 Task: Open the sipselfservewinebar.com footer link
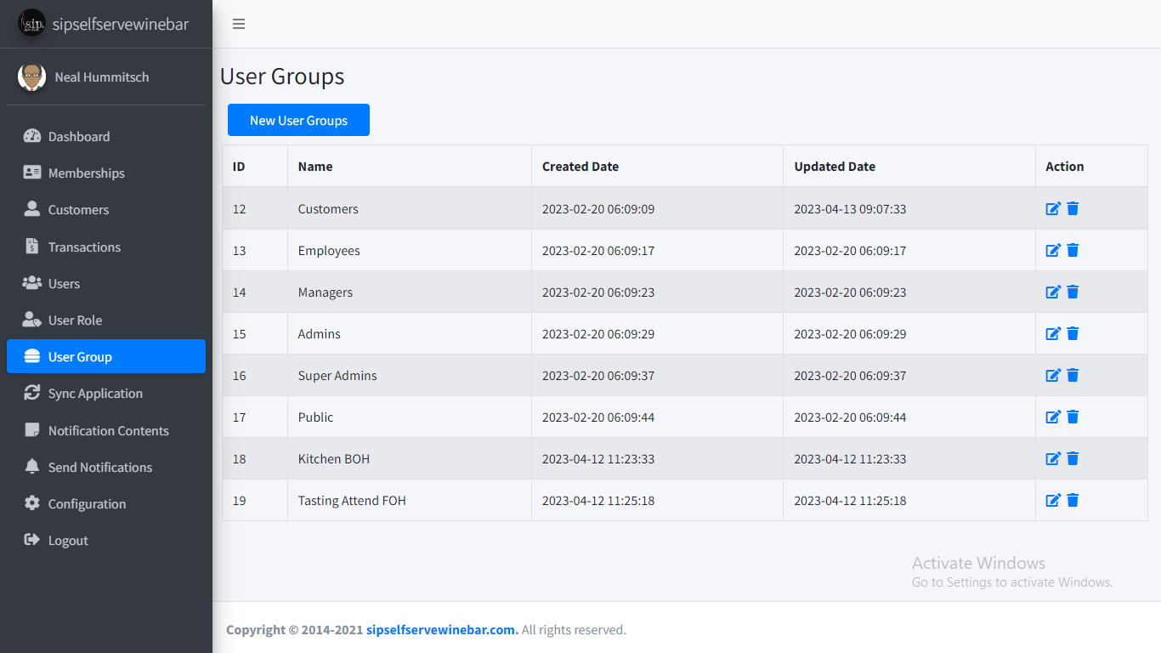tap(441, 630)
